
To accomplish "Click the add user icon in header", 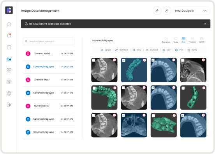I will click(x=167, y=11).
